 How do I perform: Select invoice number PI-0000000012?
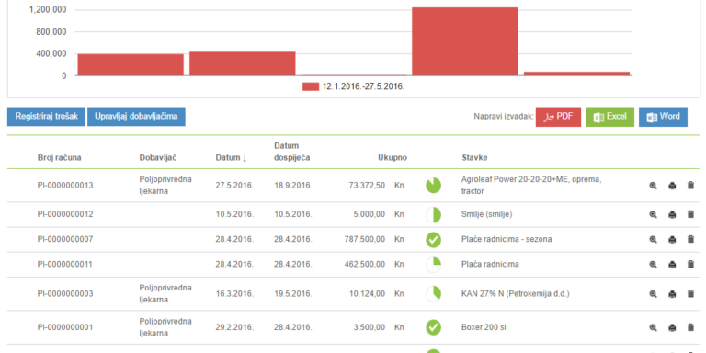click(65, 214)
